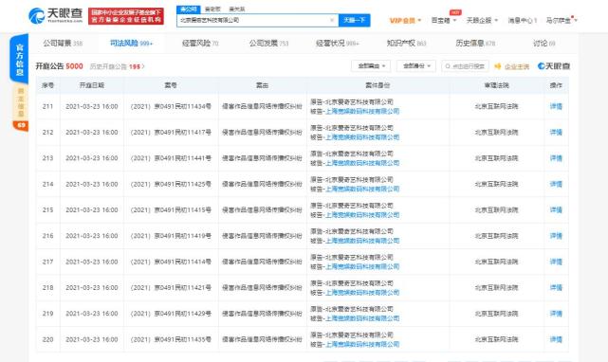This screenshot has width=608, height=362.
Task: Click the 审理法院 column header
Action: click(x=496, y=85)
